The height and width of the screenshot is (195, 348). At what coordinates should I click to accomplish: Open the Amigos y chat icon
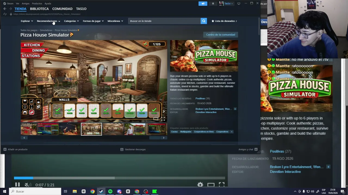pos(256,149)
